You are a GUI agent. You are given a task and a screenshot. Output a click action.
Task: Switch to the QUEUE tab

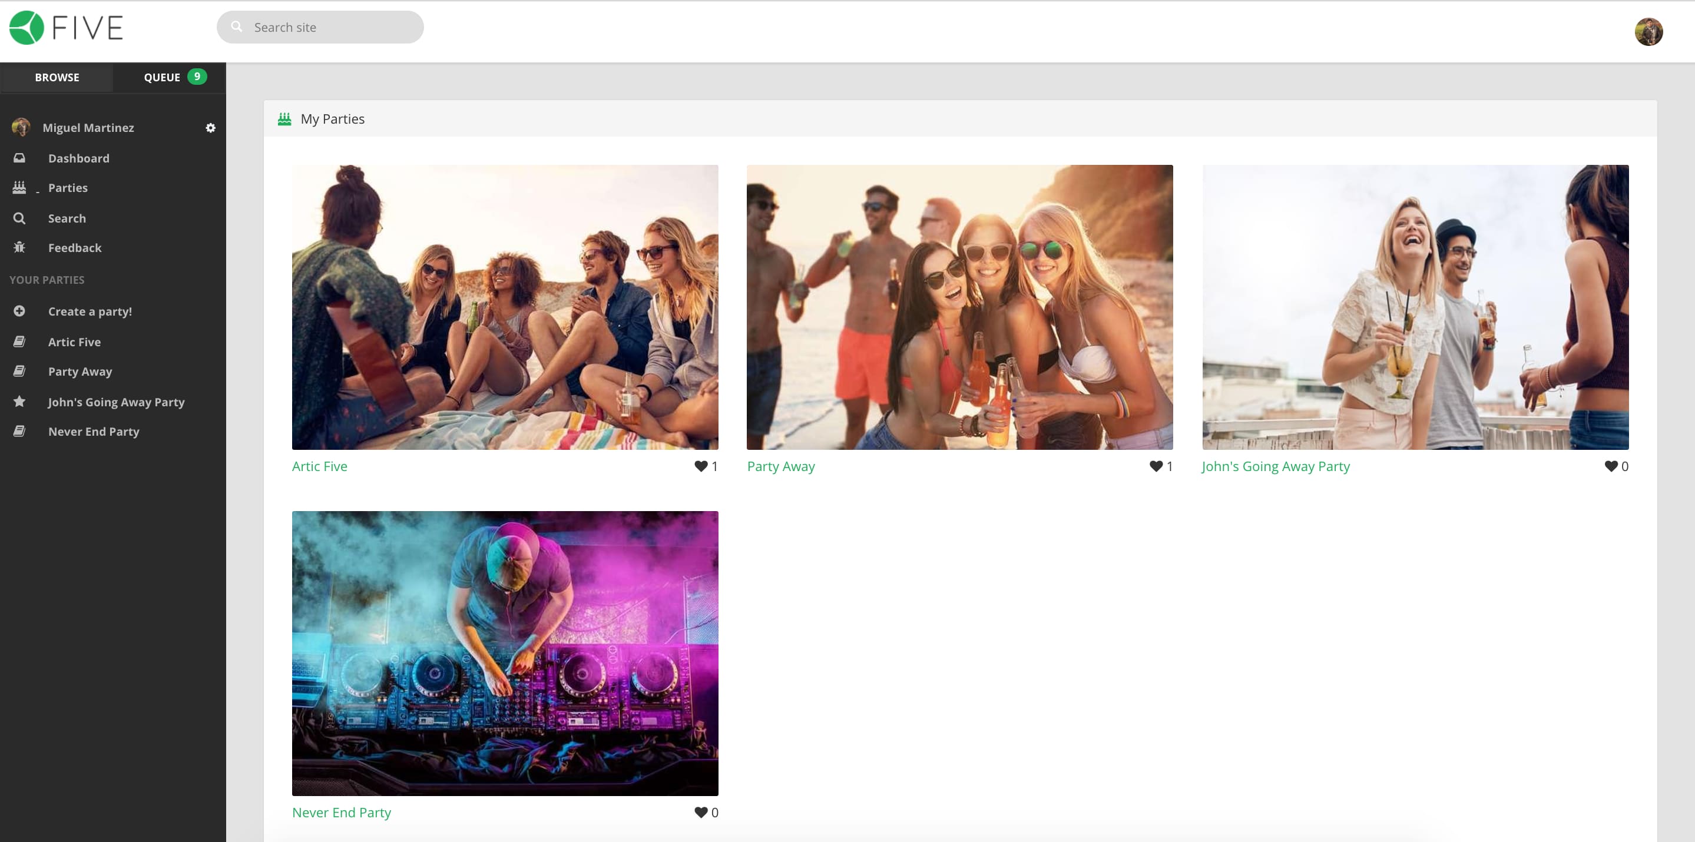[x=170, y=77]
